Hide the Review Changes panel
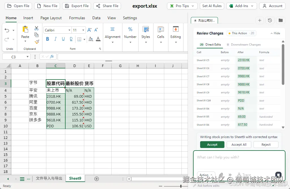The height and width of the screenshot is (189, 290). pos(275,33)
